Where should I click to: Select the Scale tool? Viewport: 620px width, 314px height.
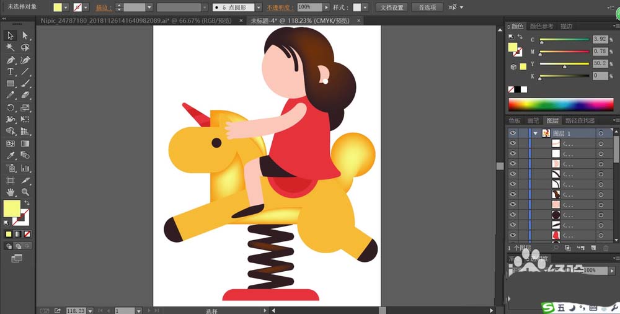pyautogui.click(x=25, y=108)
